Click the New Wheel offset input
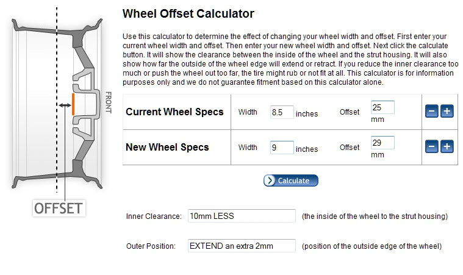463x275 pixels. point(382,143)
